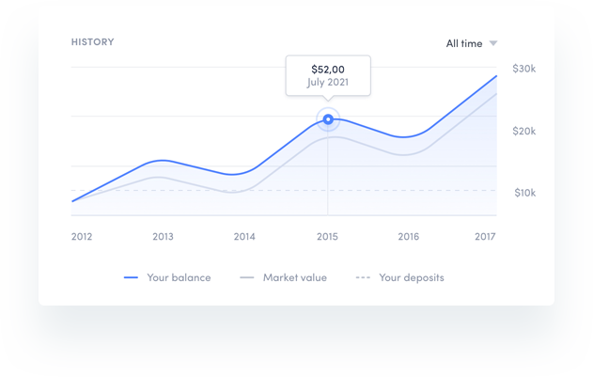Open the All time range dropdown
Image resolution: width=593 pixels, height=377 pixels.
(464, 43)
